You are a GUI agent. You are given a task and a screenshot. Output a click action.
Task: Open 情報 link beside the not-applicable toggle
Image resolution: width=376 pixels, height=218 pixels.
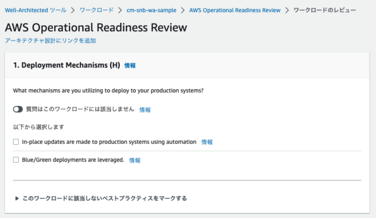point(145,110)
